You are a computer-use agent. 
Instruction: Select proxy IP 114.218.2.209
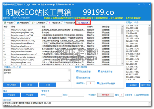[132, 25]
